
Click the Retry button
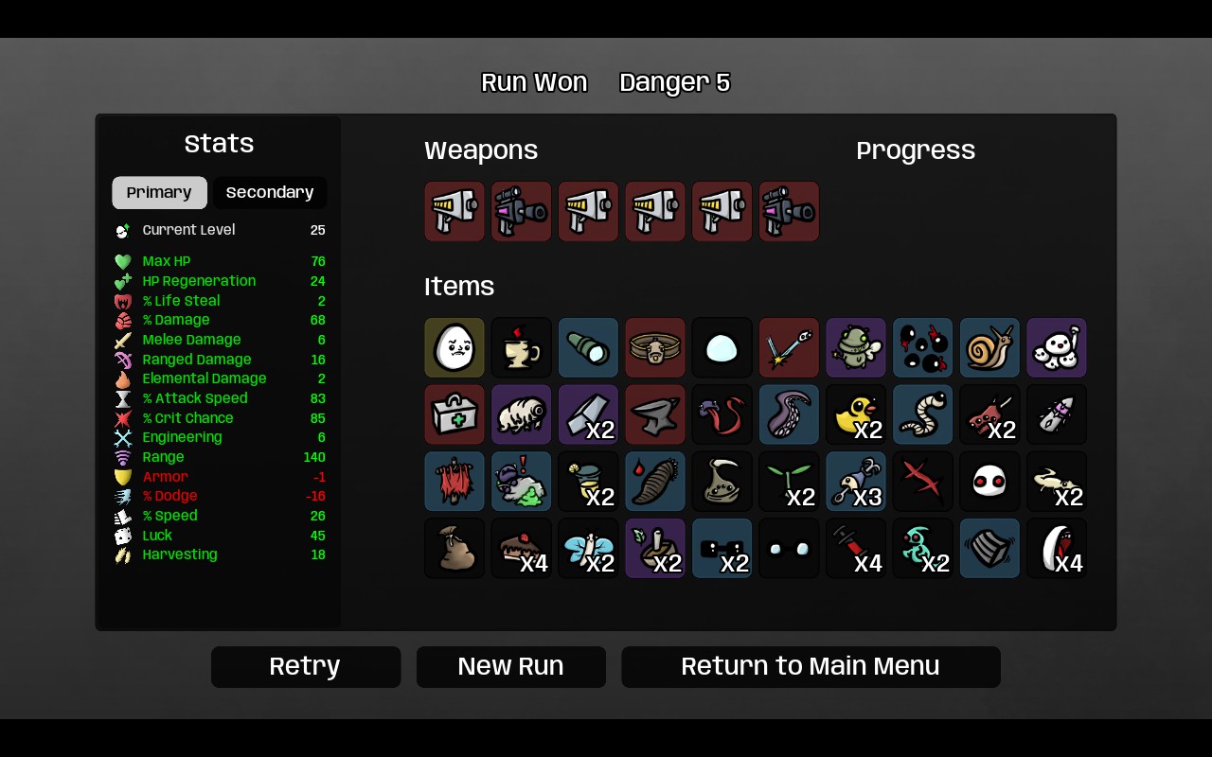pos(306,666)
